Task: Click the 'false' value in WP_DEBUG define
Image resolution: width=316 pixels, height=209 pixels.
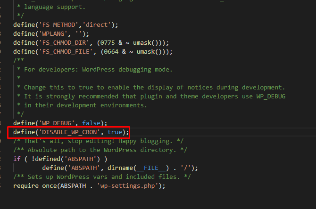Action: tap(91, 123)
